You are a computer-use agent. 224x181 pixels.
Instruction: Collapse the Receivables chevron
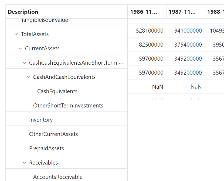point(25,163)
